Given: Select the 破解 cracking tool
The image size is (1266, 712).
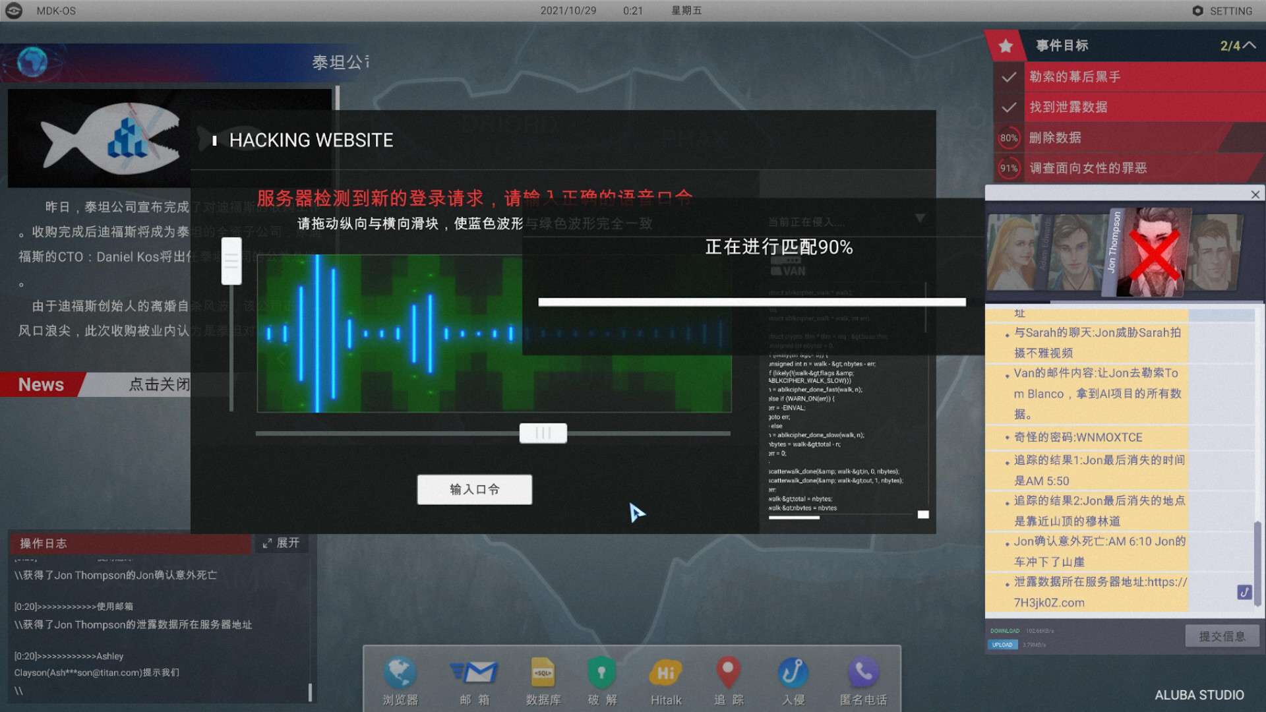Looking at the screenshot, I should click(x=602, y=672).
